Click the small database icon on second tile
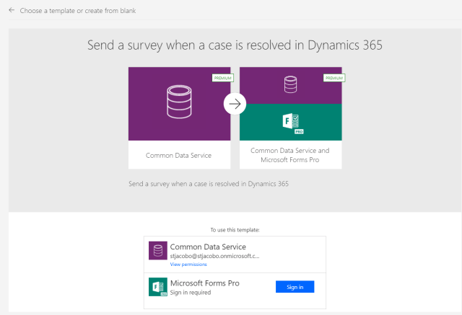This screenshot has width=462, height=315. tap(290, 85)
